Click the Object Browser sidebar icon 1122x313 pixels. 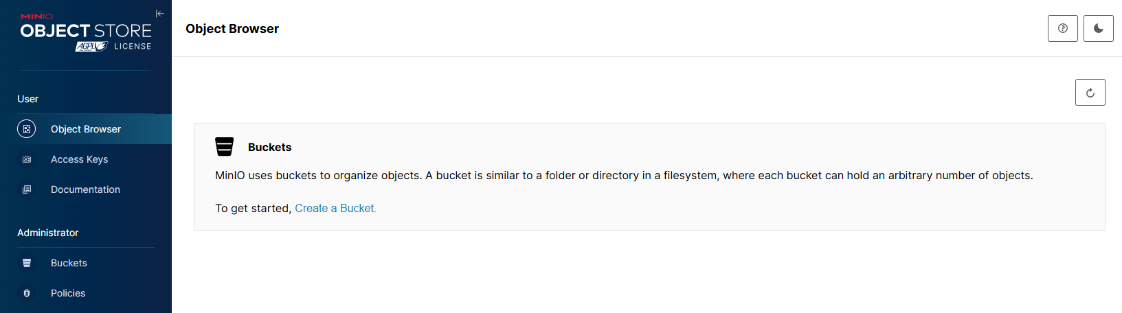click(26, 129)
